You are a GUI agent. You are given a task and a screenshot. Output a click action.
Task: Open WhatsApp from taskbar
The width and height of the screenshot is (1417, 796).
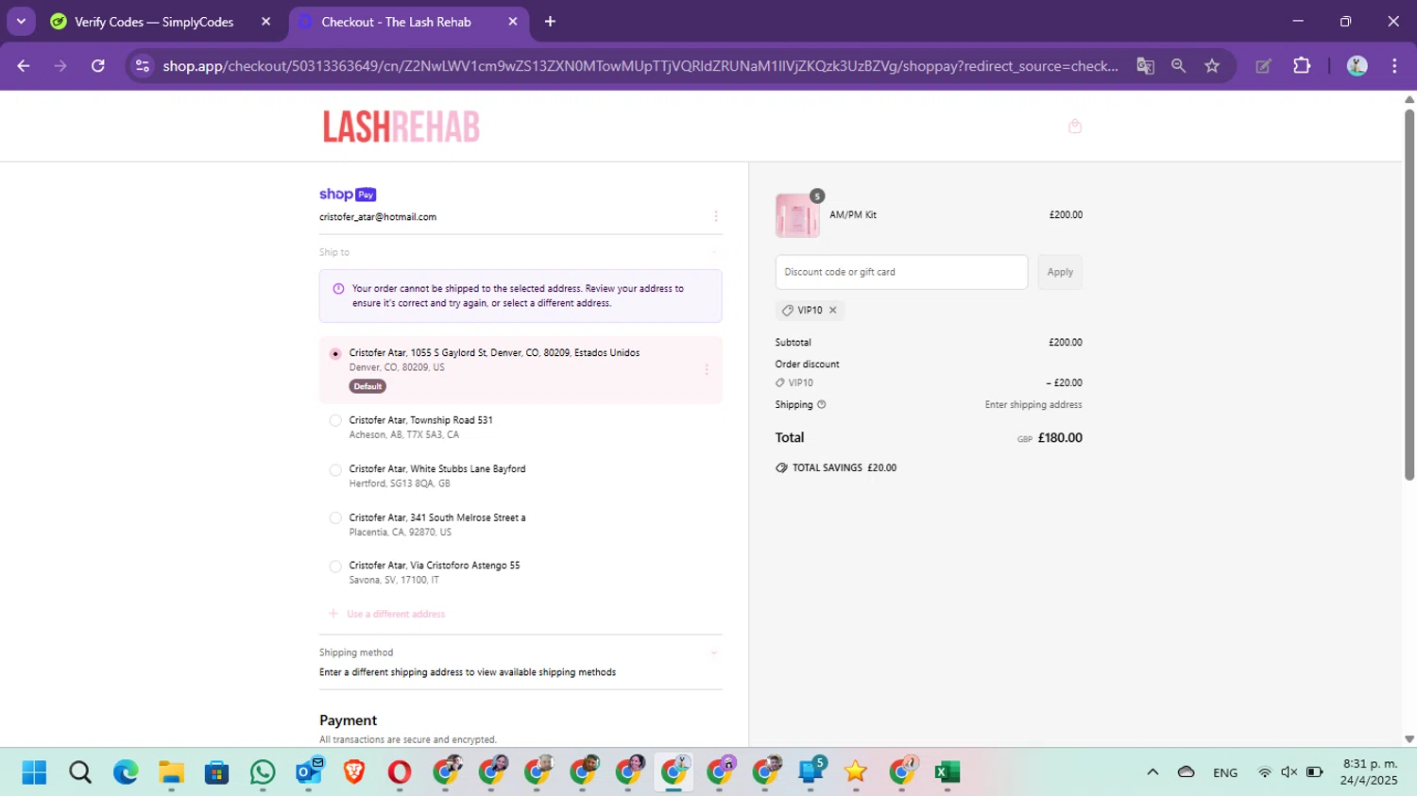(263, 772)
